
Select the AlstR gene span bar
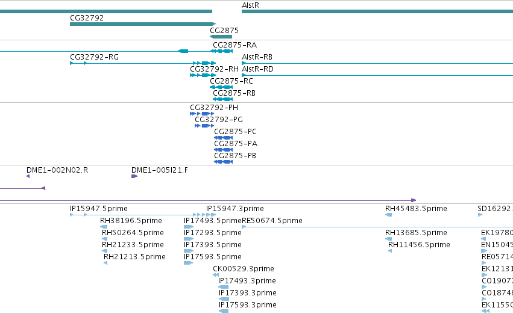(377, 11)
